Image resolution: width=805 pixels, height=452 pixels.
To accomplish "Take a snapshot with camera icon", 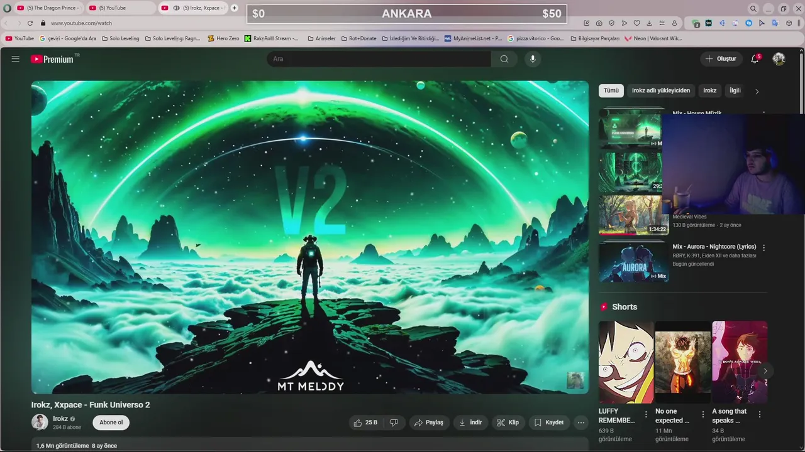I will tap(599, 23).
